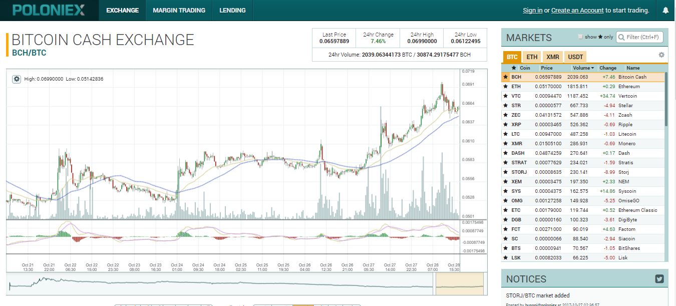Select the OmiseGO market row name

tap(629, 201)
